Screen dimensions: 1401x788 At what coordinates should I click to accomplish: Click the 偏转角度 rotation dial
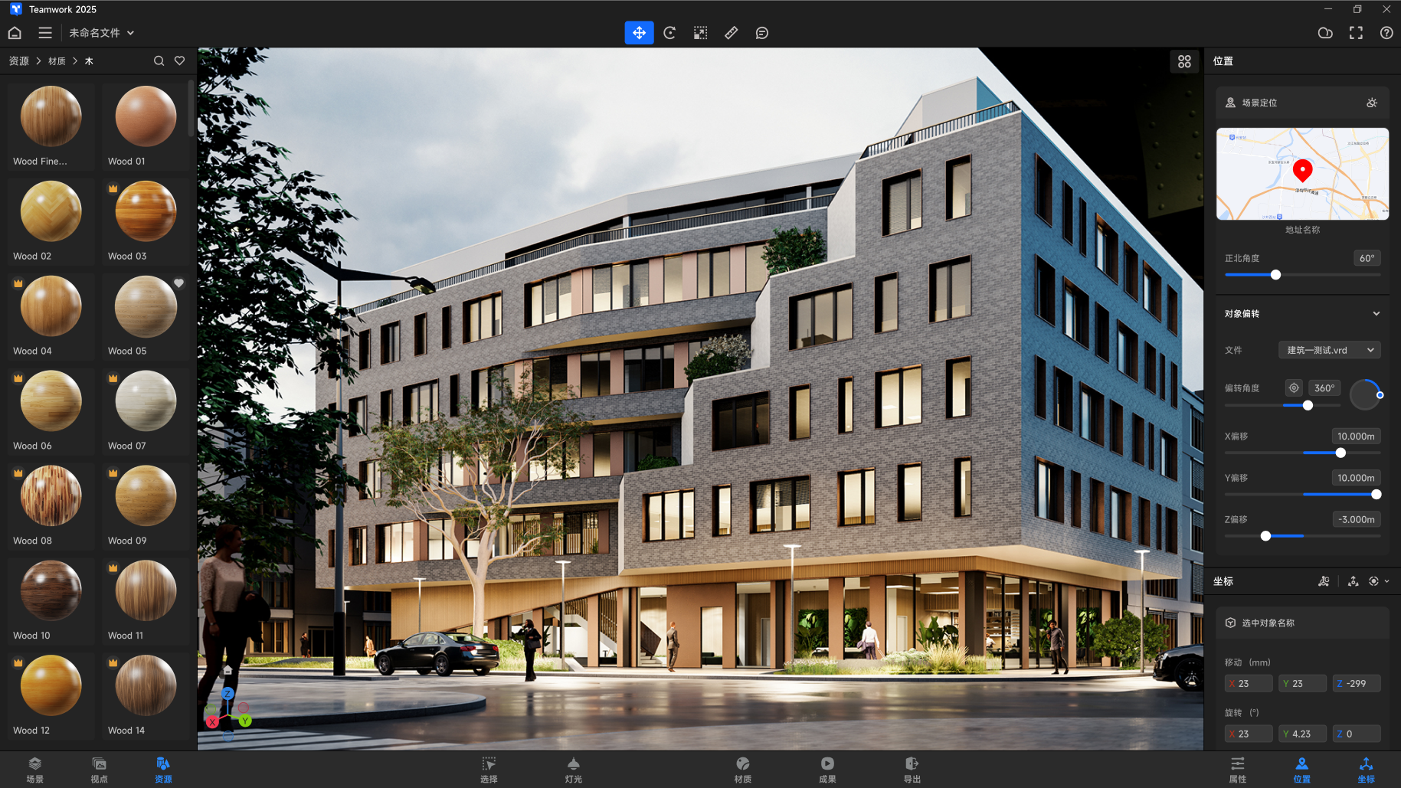pos(1365,394)
